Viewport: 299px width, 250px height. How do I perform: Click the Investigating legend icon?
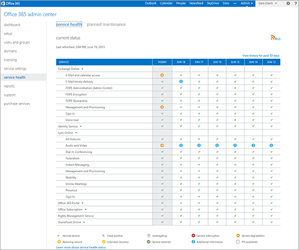(148, 236)
